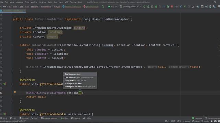Click the getInfoWindow method icon in breadcrumbs
The height and width of the screenshot is (123, 220).
[84, 6]
